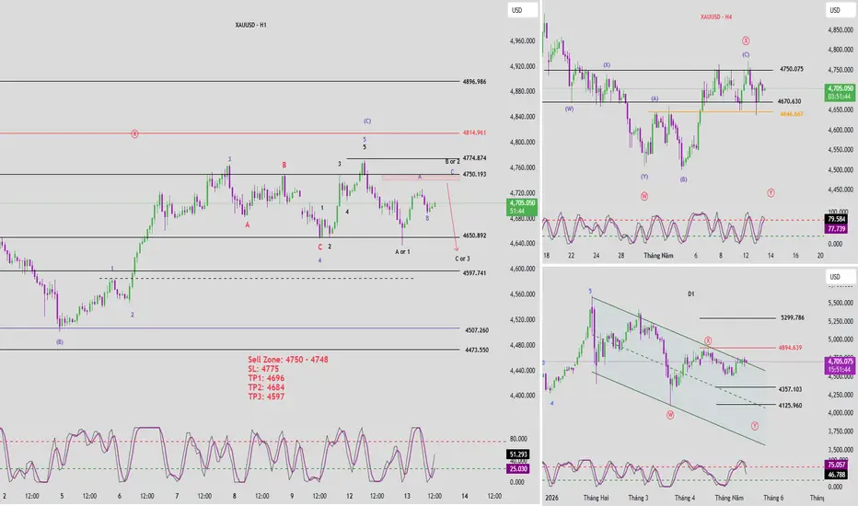This screenshot has height=506, width=858.
Task: Select the 4896.986 horizontal line label
Action: [474, 82]
